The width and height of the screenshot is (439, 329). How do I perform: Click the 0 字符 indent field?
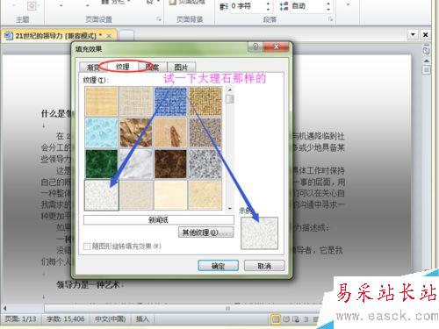[x=247, y=6]
